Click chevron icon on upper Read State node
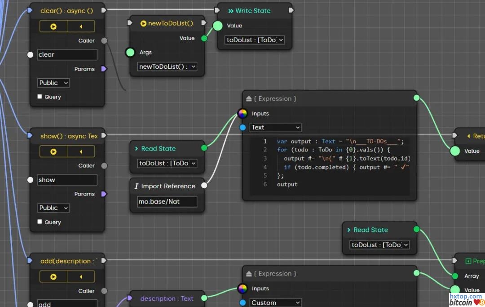 [137, 149]
